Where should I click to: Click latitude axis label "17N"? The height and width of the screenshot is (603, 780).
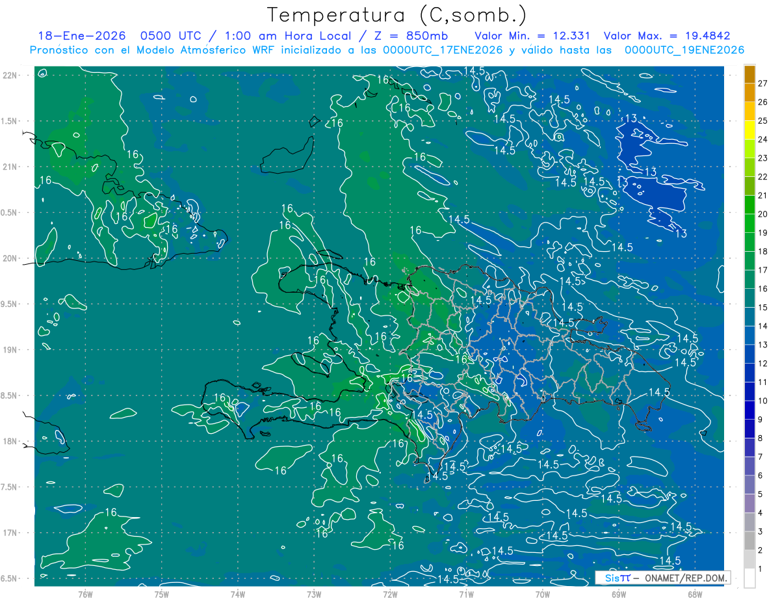point(10,533)
